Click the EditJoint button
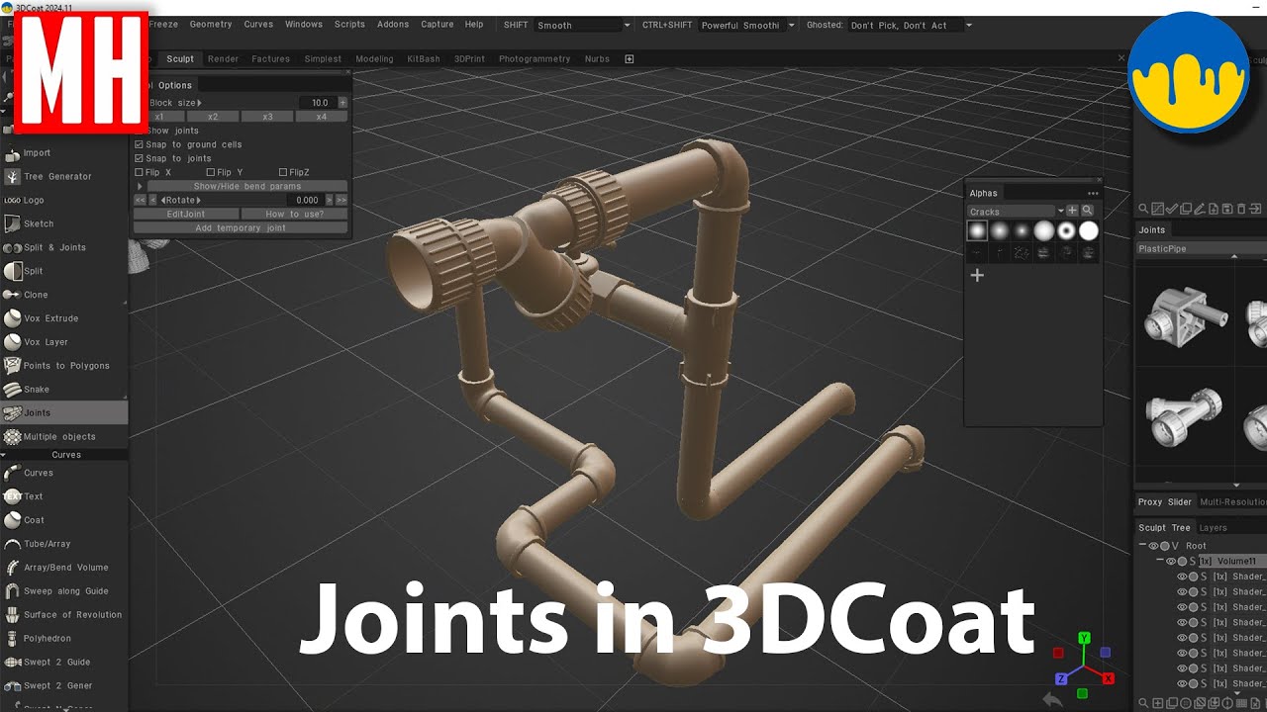 [186, 214]
